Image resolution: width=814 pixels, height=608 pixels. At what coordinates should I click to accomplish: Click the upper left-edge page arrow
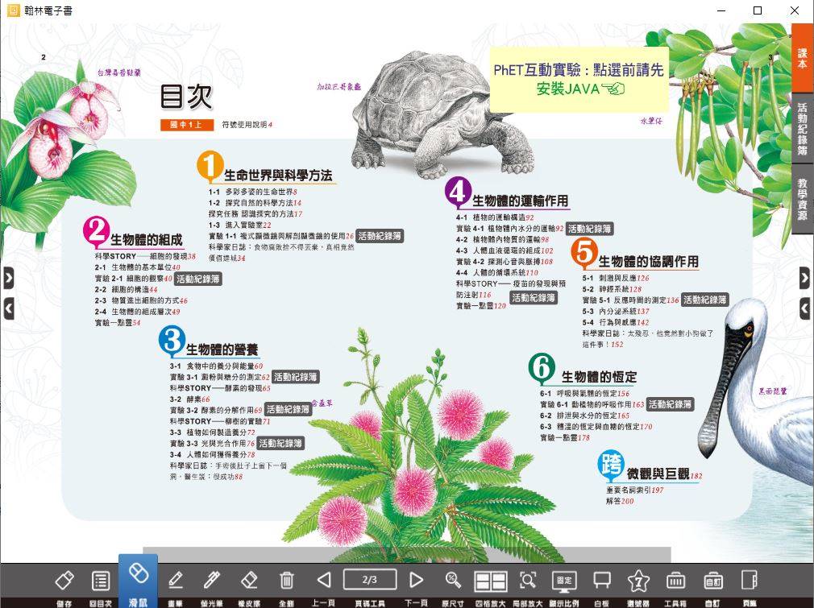[x=9, y=279]
